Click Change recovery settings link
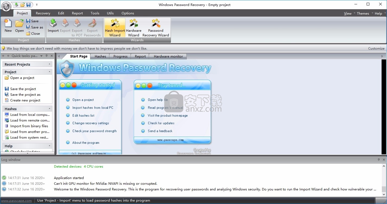Viewport: 387px width, 204px height. point(91,123)
